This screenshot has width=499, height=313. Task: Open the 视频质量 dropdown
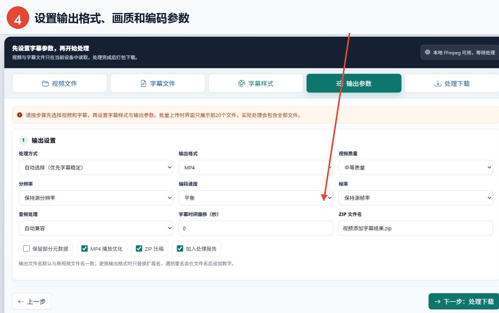pos(416,168)
